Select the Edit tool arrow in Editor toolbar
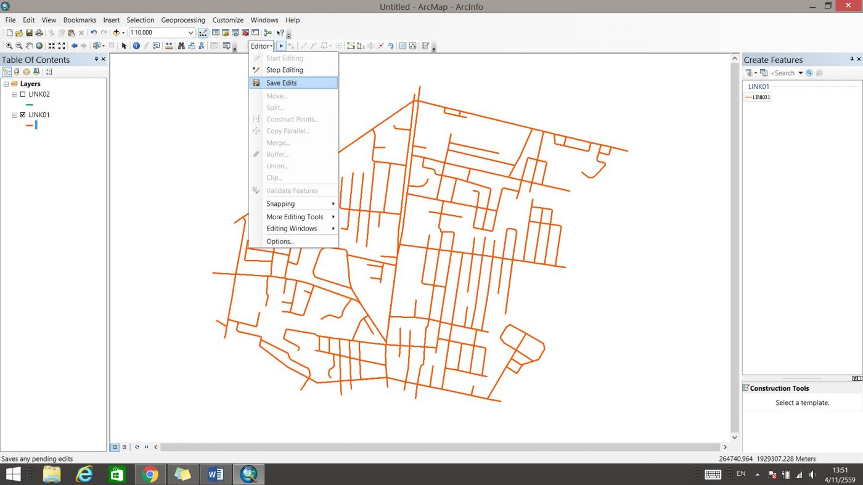Viewport: 863px width, 485px height. (x=281, y=46)
